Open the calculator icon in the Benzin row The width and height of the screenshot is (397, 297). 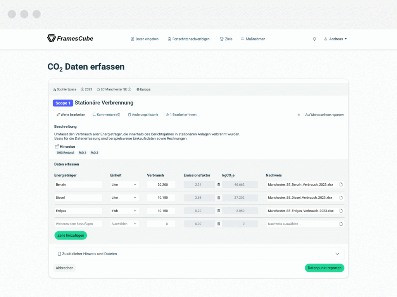[x=219, y=184]
